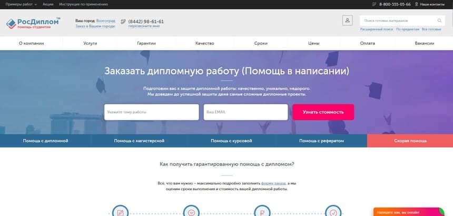
Task: Open the форму заказа link
Action: tap(273, 183)
